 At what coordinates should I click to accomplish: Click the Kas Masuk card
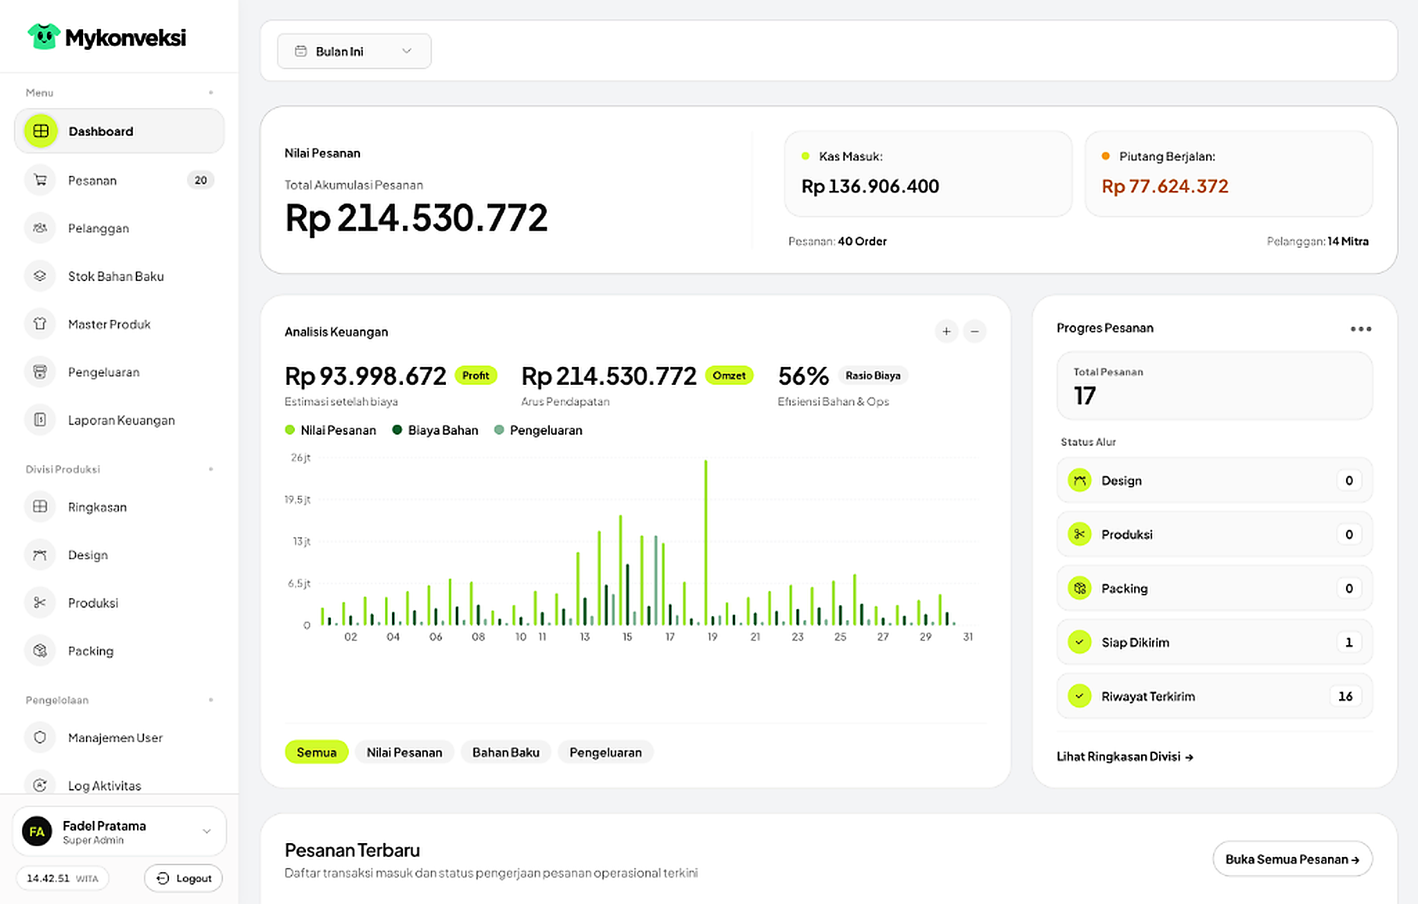click(x=928, y=174)
